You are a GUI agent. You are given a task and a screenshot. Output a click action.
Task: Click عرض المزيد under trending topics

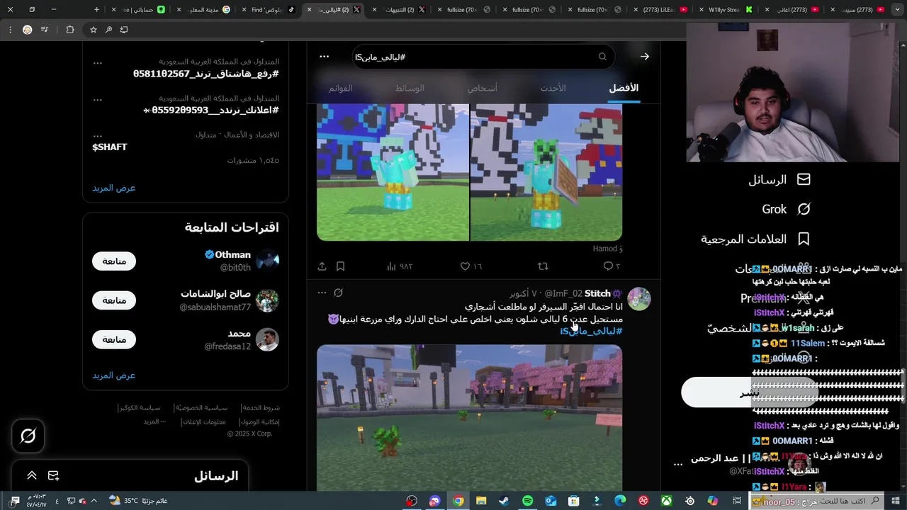[x=113, y=188]
